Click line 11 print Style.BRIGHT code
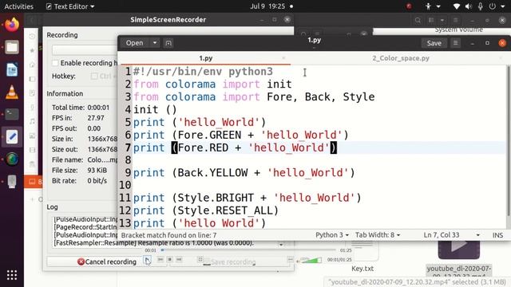Image resolution: width=511 pixels, height=287 pixels. (248, 198)
